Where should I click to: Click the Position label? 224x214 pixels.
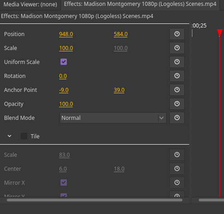14,34
